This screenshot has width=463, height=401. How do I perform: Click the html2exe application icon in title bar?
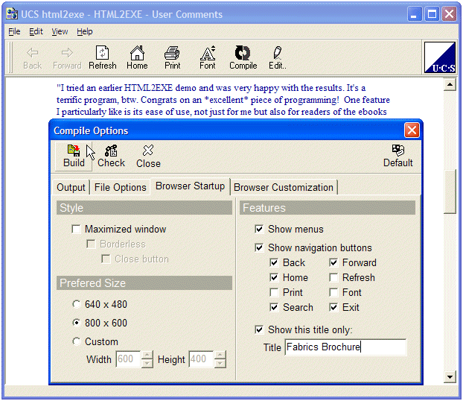[12, 14]
